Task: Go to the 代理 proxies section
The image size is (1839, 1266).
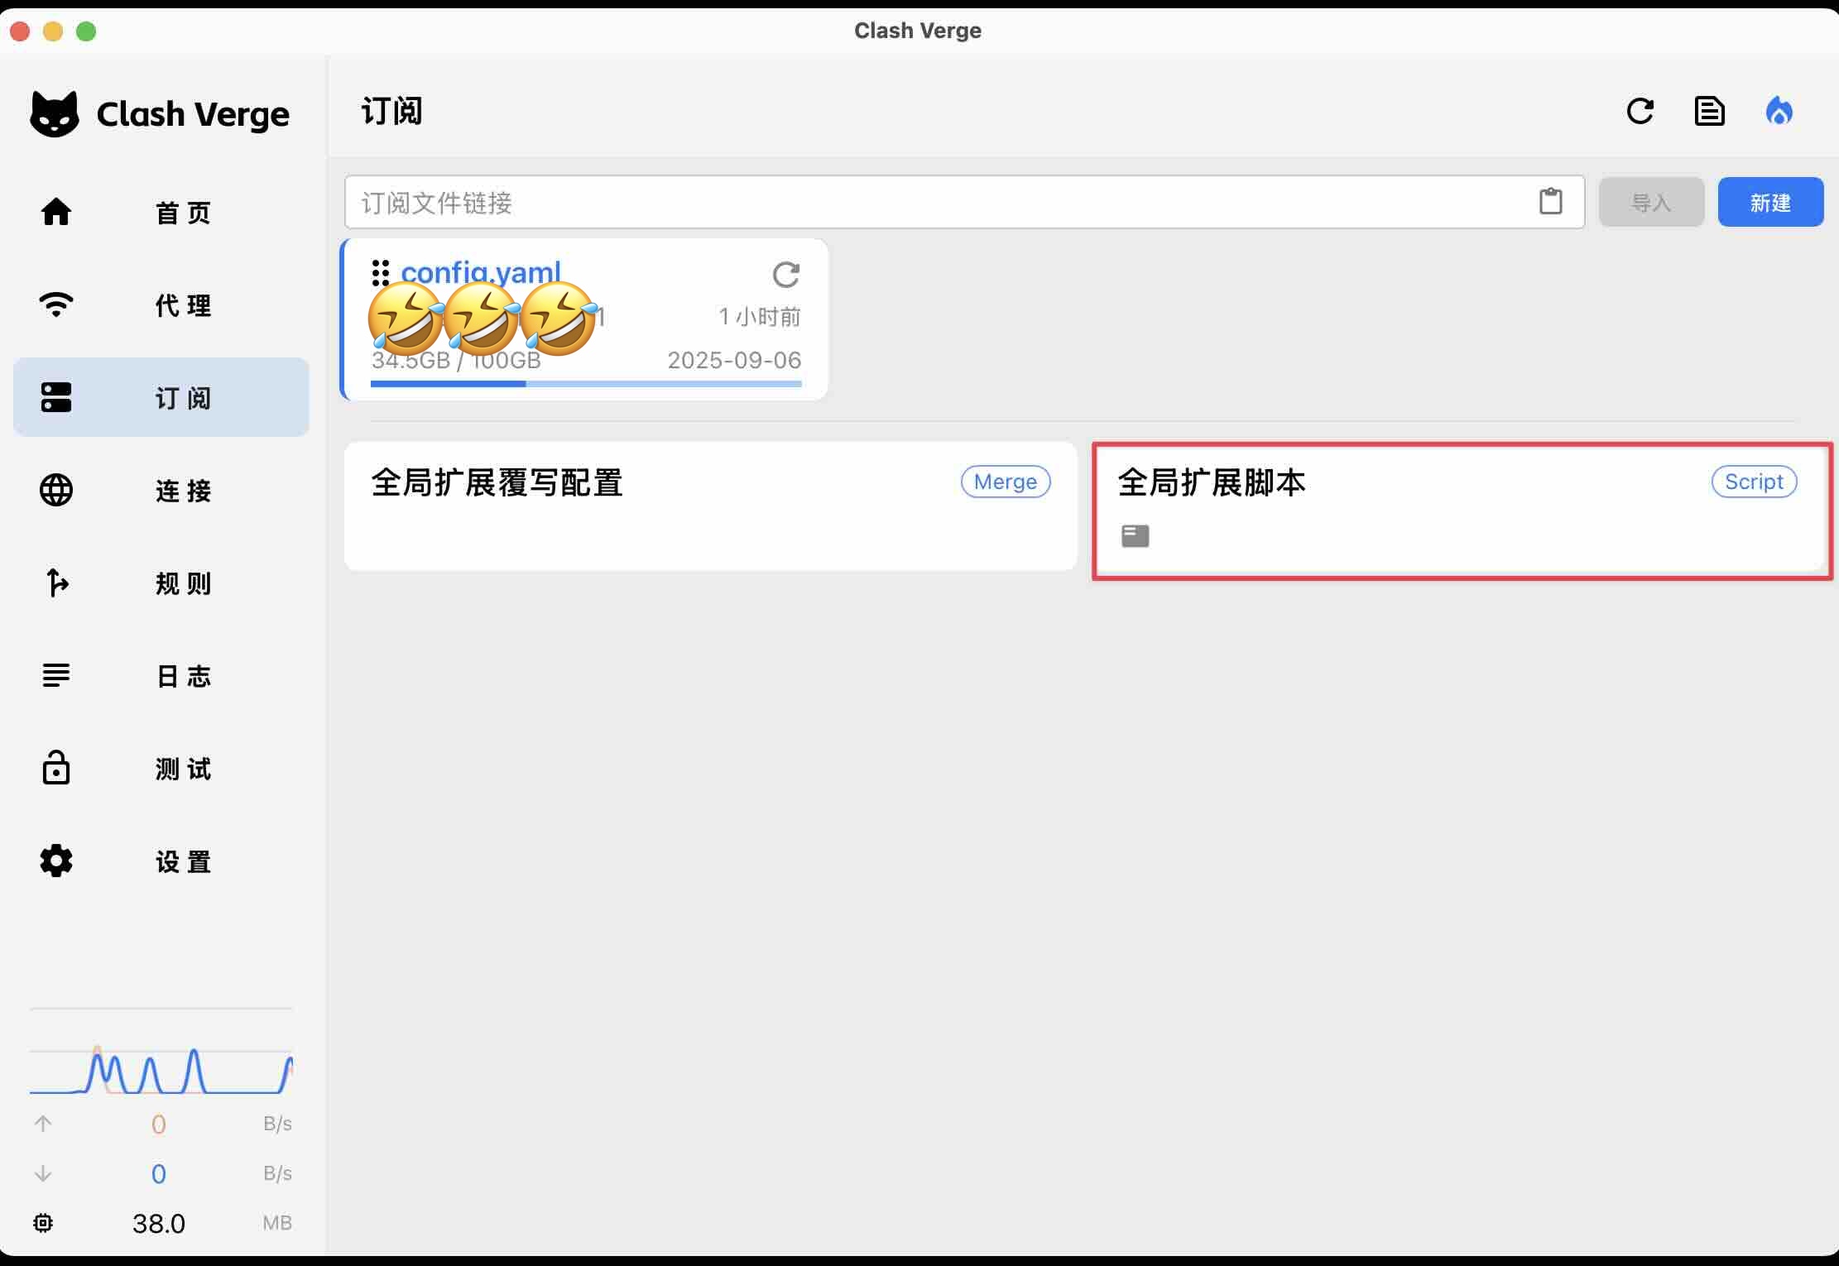Action: point(161,305)
